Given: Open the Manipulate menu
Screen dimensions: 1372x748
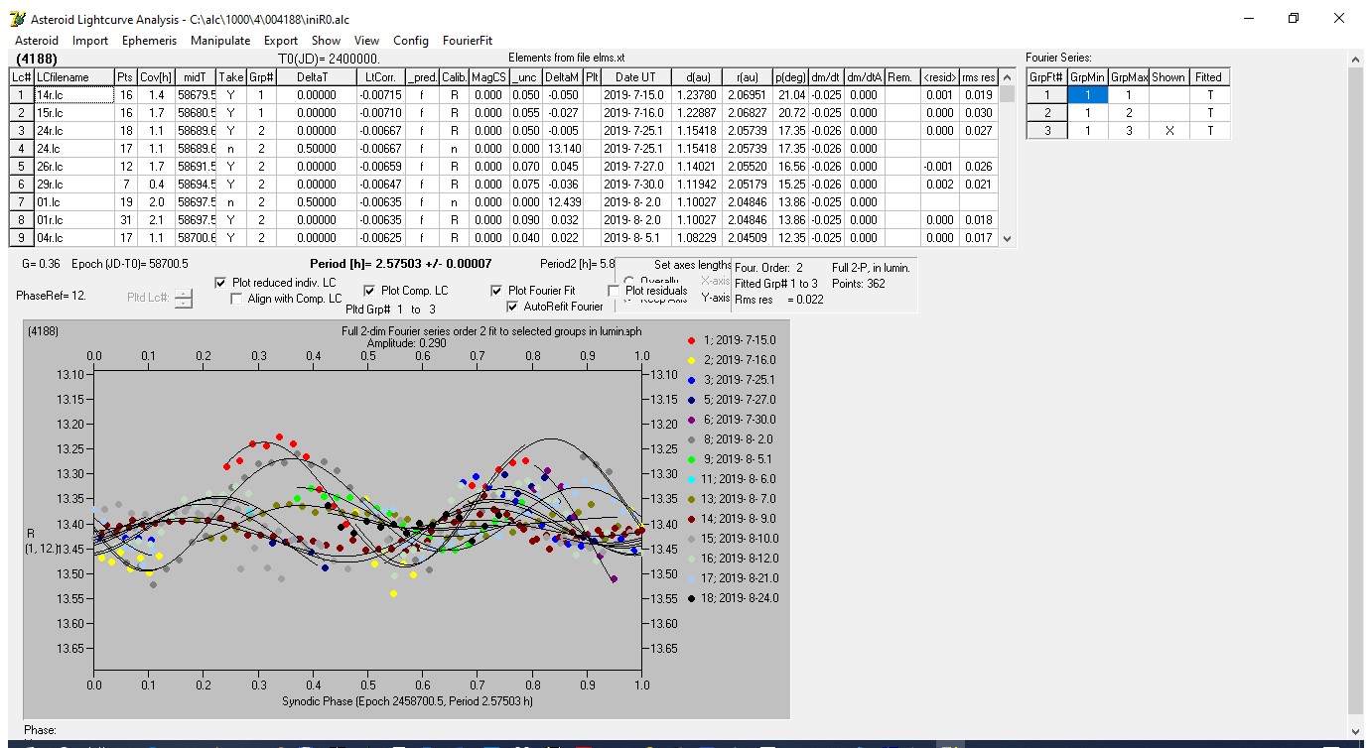Looking at the screenshot, I should pyautogui.click(x=220, y=41).
